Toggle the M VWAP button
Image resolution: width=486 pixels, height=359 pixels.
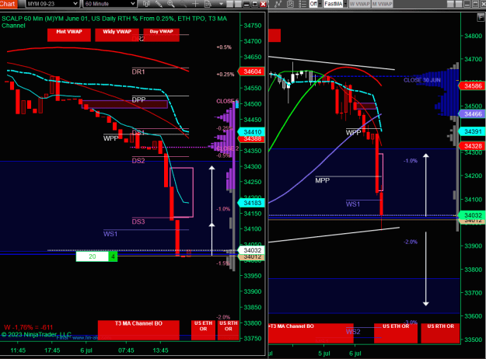[382, 4]
